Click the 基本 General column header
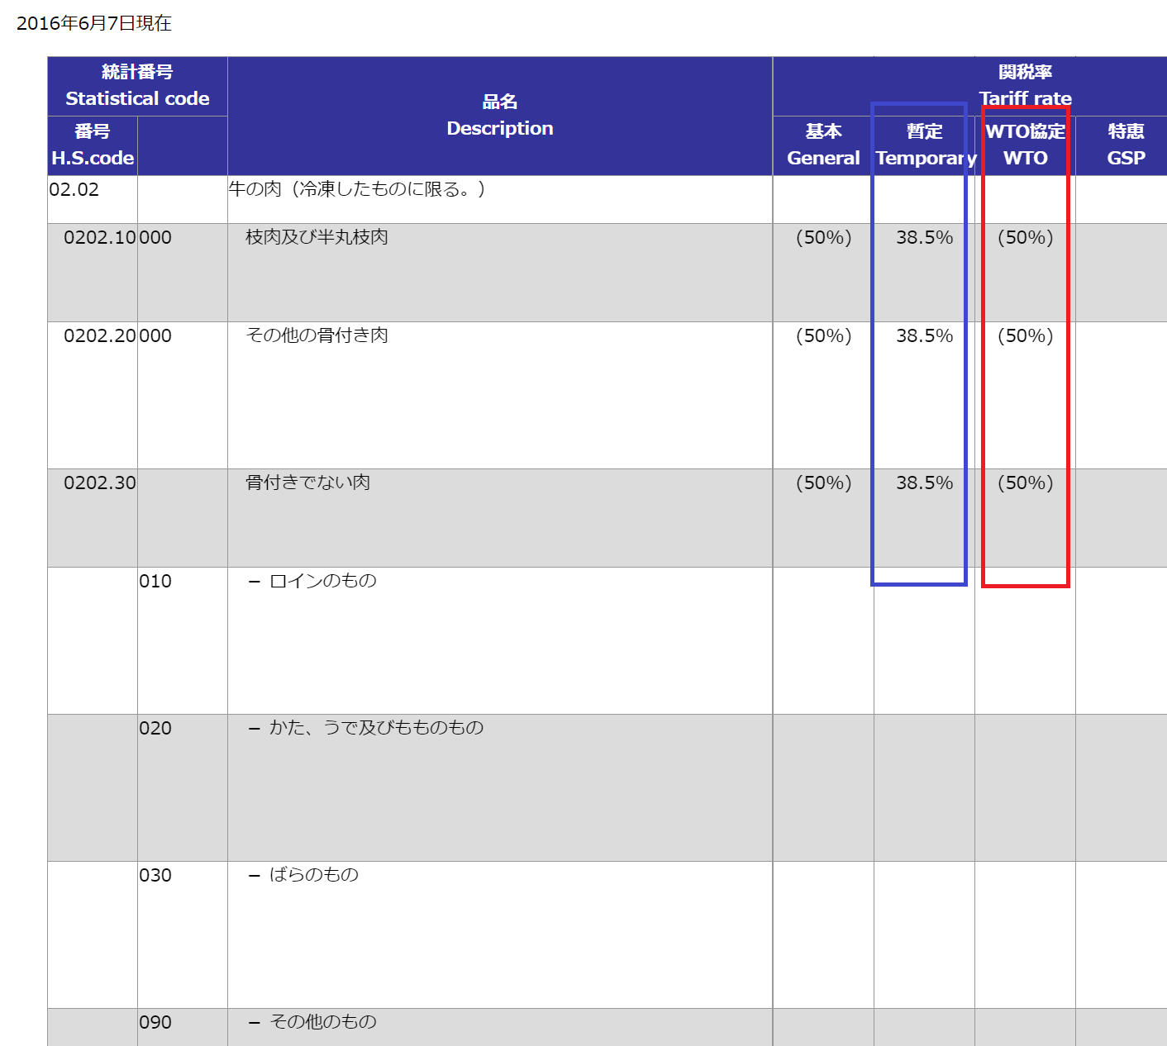 click(x=823, y=145)
